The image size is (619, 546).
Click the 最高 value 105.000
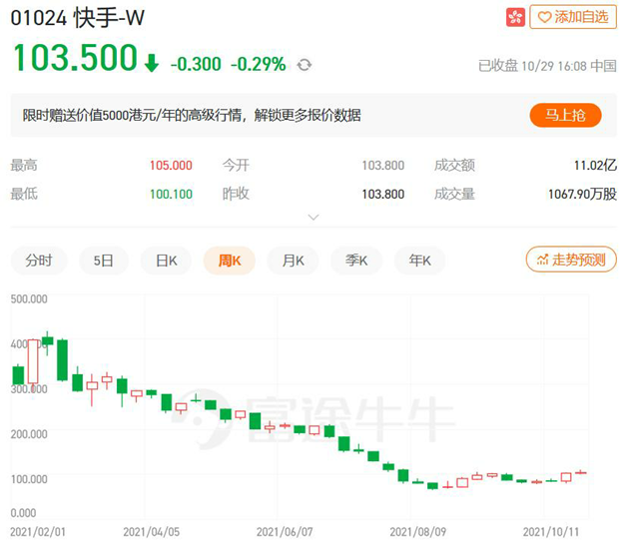coord(171,165)
